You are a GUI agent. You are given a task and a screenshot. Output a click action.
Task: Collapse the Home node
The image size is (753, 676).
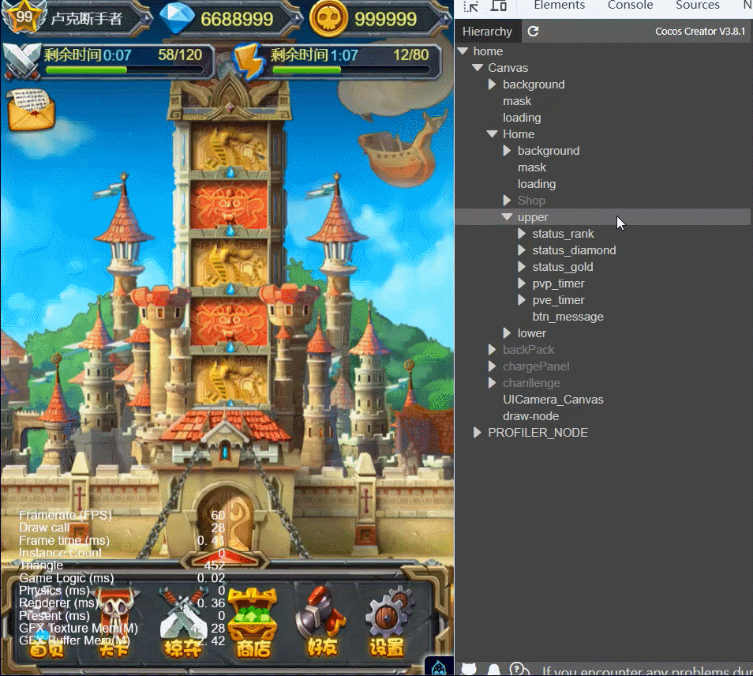coord(493,134)
